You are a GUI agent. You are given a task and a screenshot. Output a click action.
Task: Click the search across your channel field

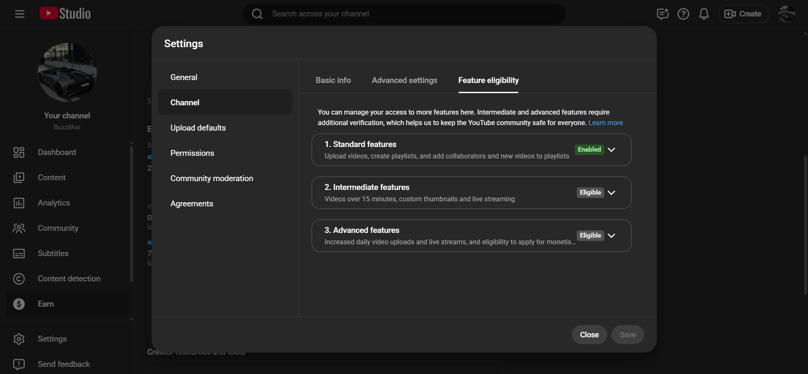(404, 14)
